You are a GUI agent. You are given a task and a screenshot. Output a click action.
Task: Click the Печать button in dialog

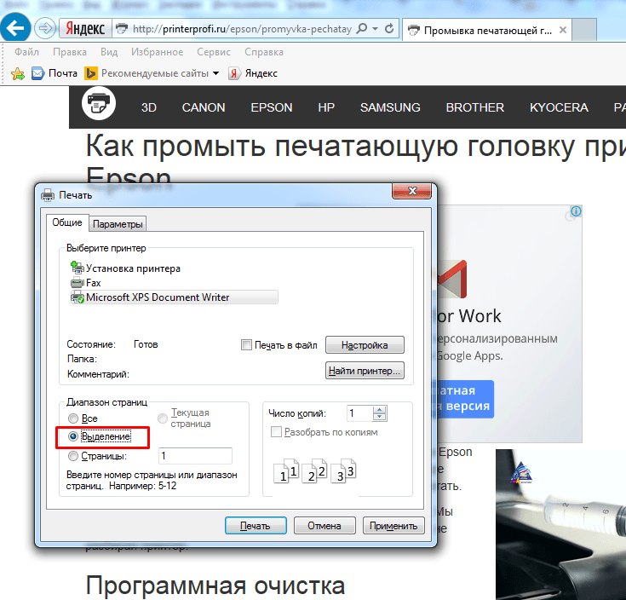pos(256,526)
